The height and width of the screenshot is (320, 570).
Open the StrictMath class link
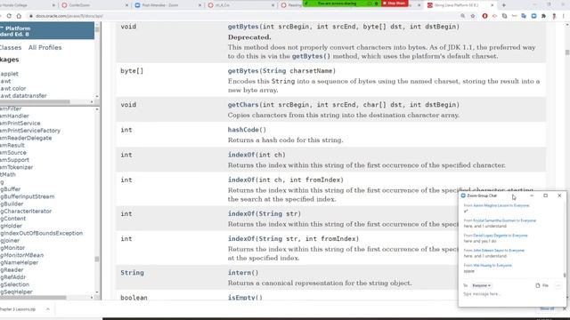[8, 174]
